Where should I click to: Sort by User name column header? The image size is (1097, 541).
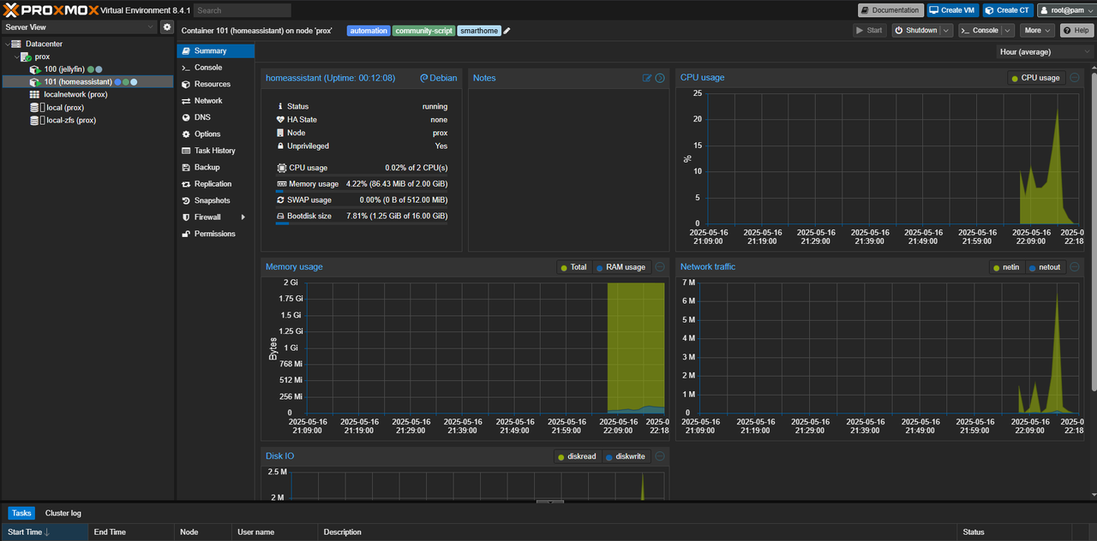pyautogui.click(x=275, y=532)
